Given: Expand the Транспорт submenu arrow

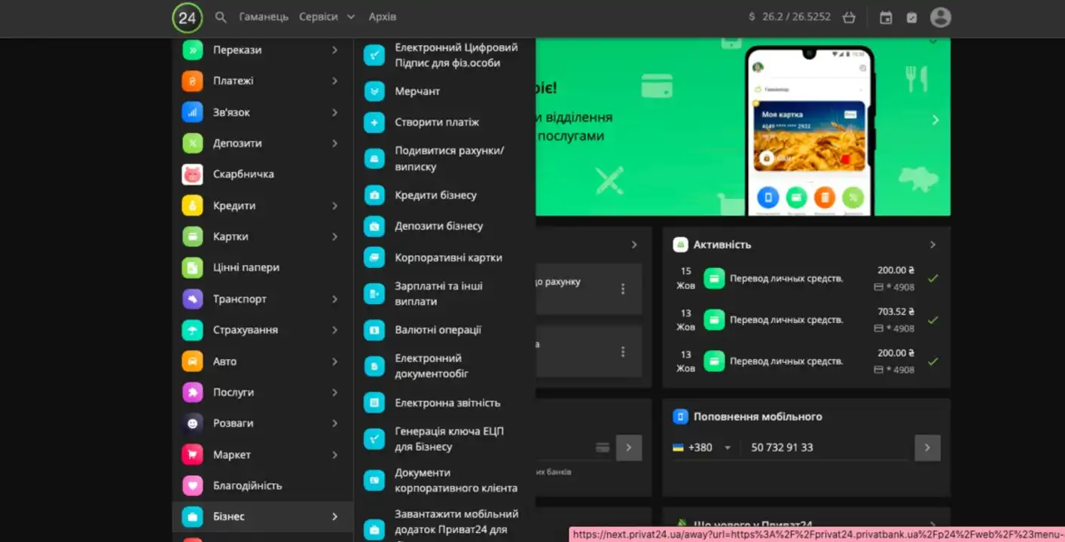Looking at the screenshot, I should [335, 299].
